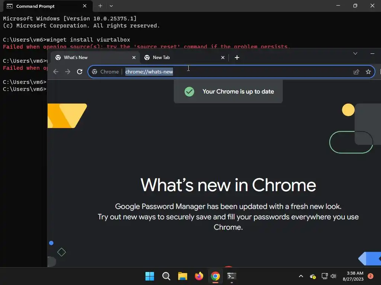381x285 pixels.
Task: Show hidden system tray icons
Action: coord(301,276)
